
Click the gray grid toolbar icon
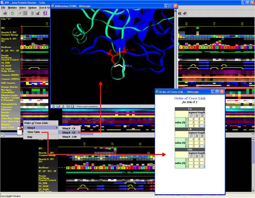tap(25, 13)
